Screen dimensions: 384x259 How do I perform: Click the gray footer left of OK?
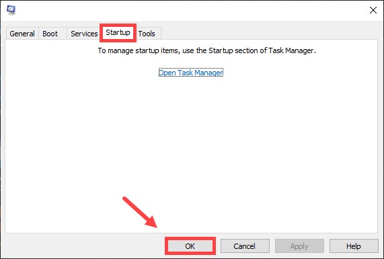(85, 246)
